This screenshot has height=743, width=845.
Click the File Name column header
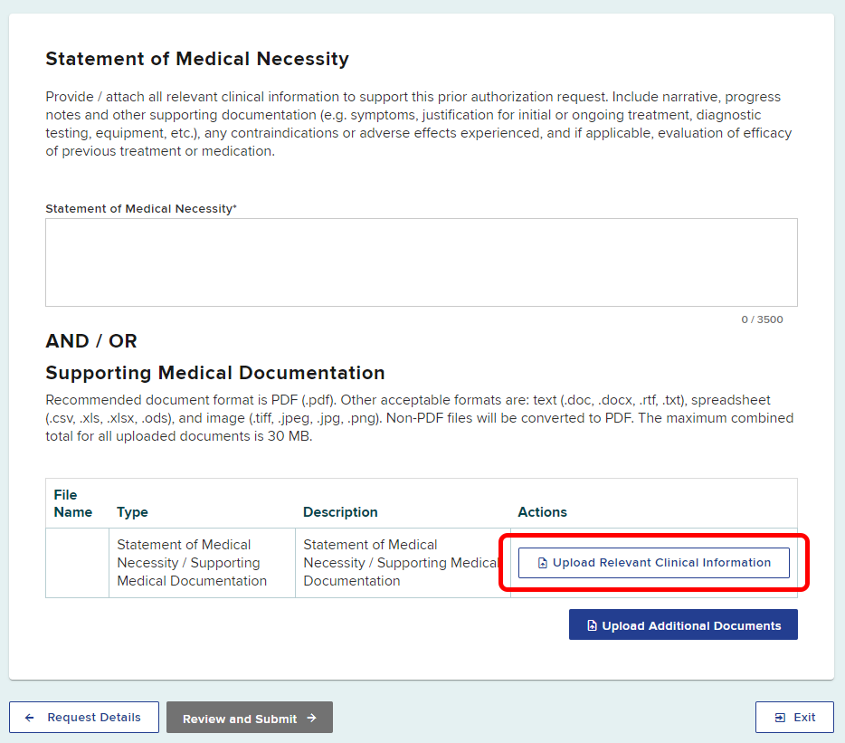point(72,503)
